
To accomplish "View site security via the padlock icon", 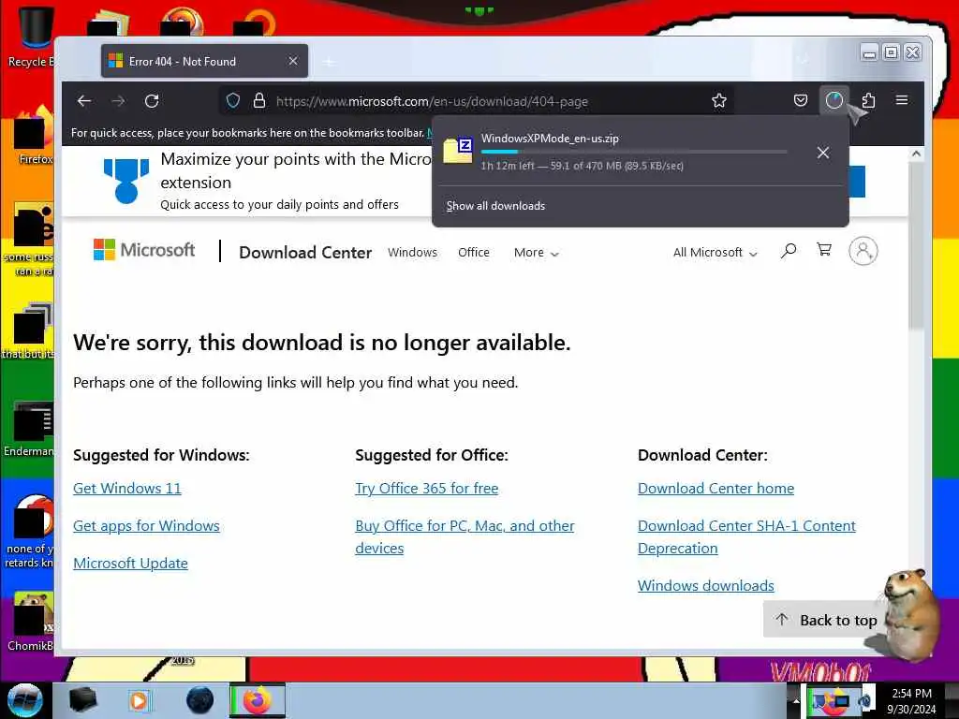I will (259, 101).
